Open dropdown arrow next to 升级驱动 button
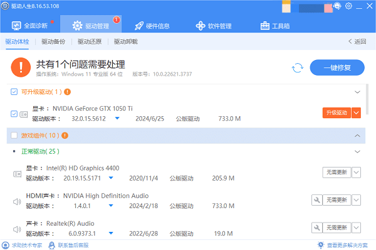The height and width of the screenshot is (250, 376). [357, 113]
